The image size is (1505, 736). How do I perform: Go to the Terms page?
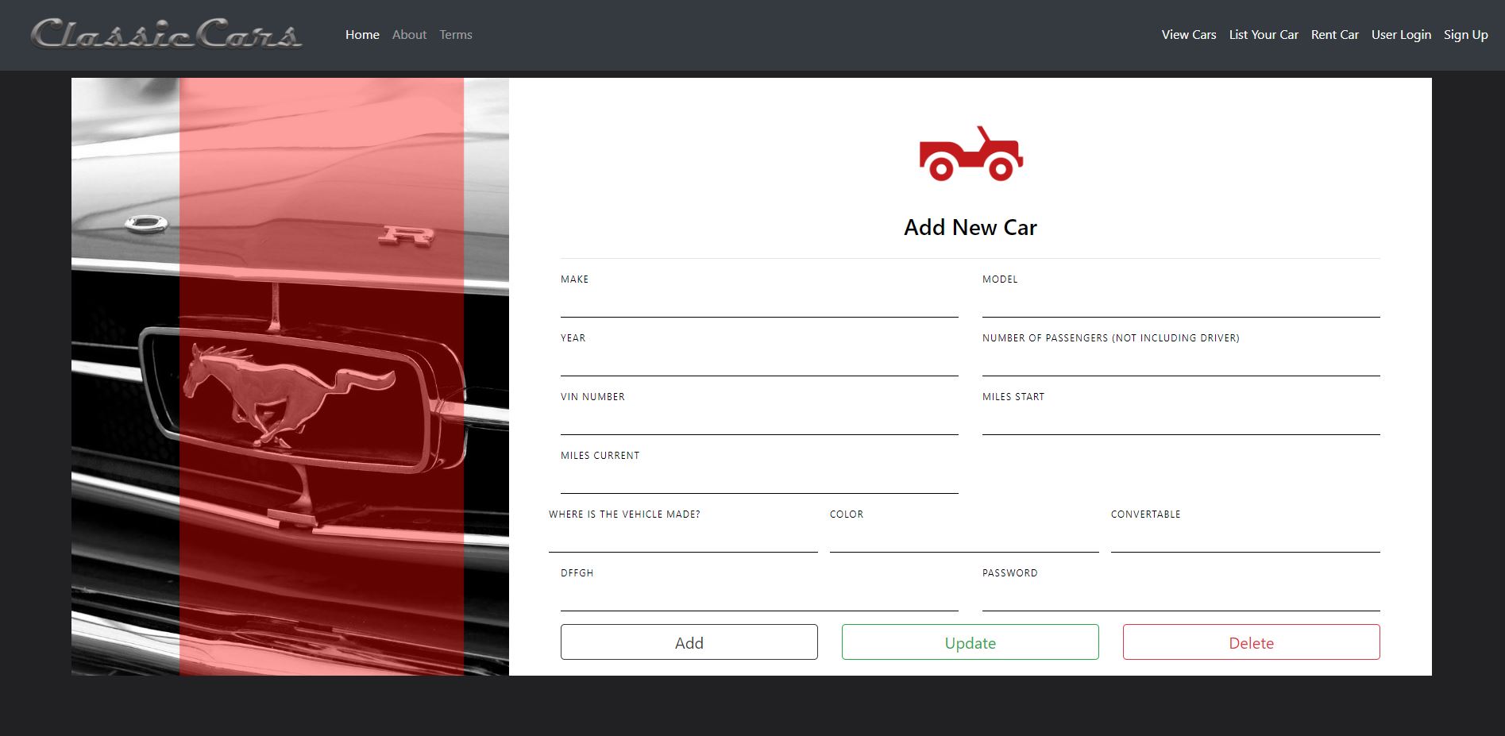coord(456,35)
